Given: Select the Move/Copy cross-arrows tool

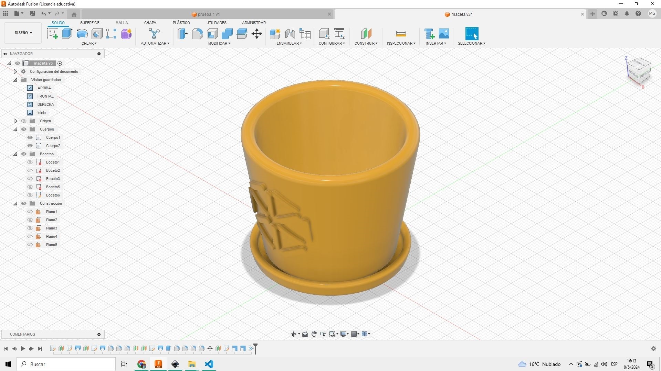Looking at the screenshot, I should pos(257,34).
